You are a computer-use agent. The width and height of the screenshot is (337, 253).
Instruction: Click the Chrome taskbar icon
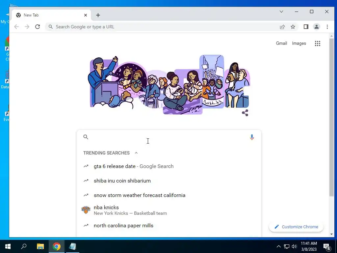(x=57, y=246)
